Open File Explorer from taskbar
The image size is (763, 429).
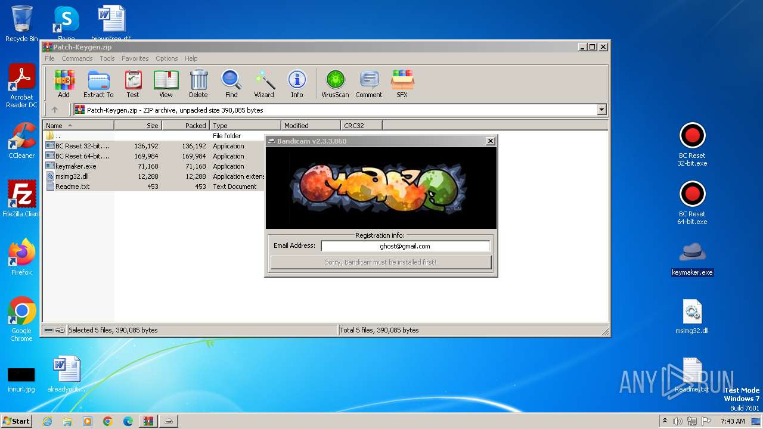(x=67, y=421)
